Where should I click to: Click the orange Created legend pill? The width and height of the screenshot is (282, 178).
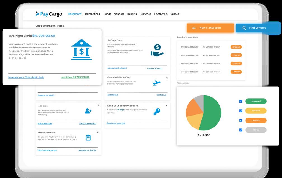pyautogui.click(x=256, y=120)
